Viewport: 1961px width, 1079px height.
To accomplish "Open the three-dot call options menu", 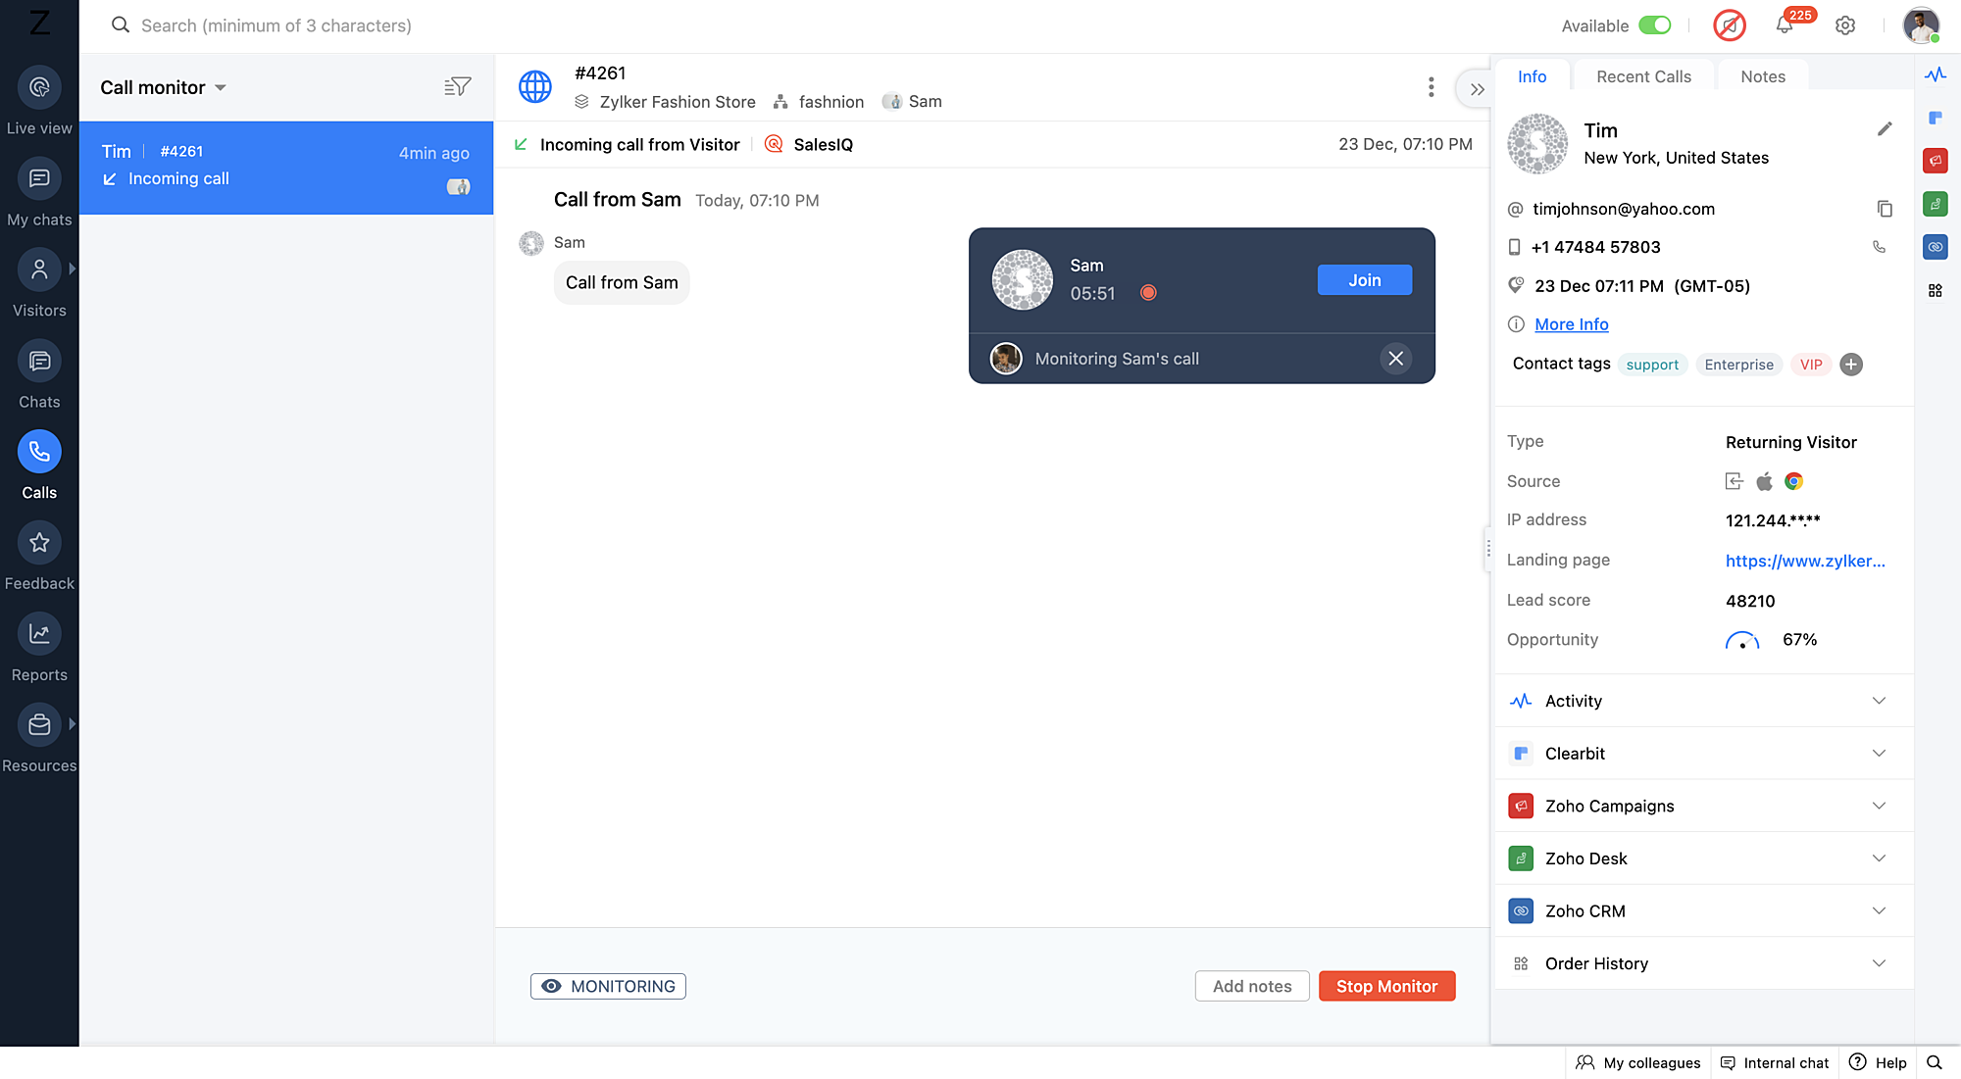I will pos(1431,87).
